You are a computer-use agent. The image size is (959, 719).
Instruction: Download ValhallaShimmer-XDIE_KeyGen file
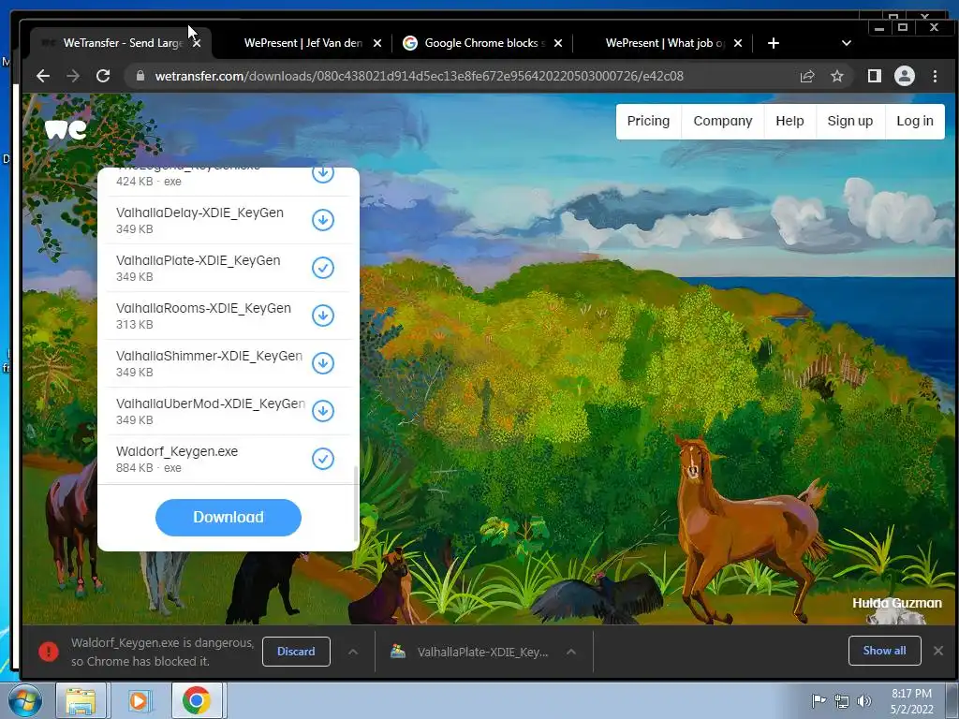coord(323,363)
